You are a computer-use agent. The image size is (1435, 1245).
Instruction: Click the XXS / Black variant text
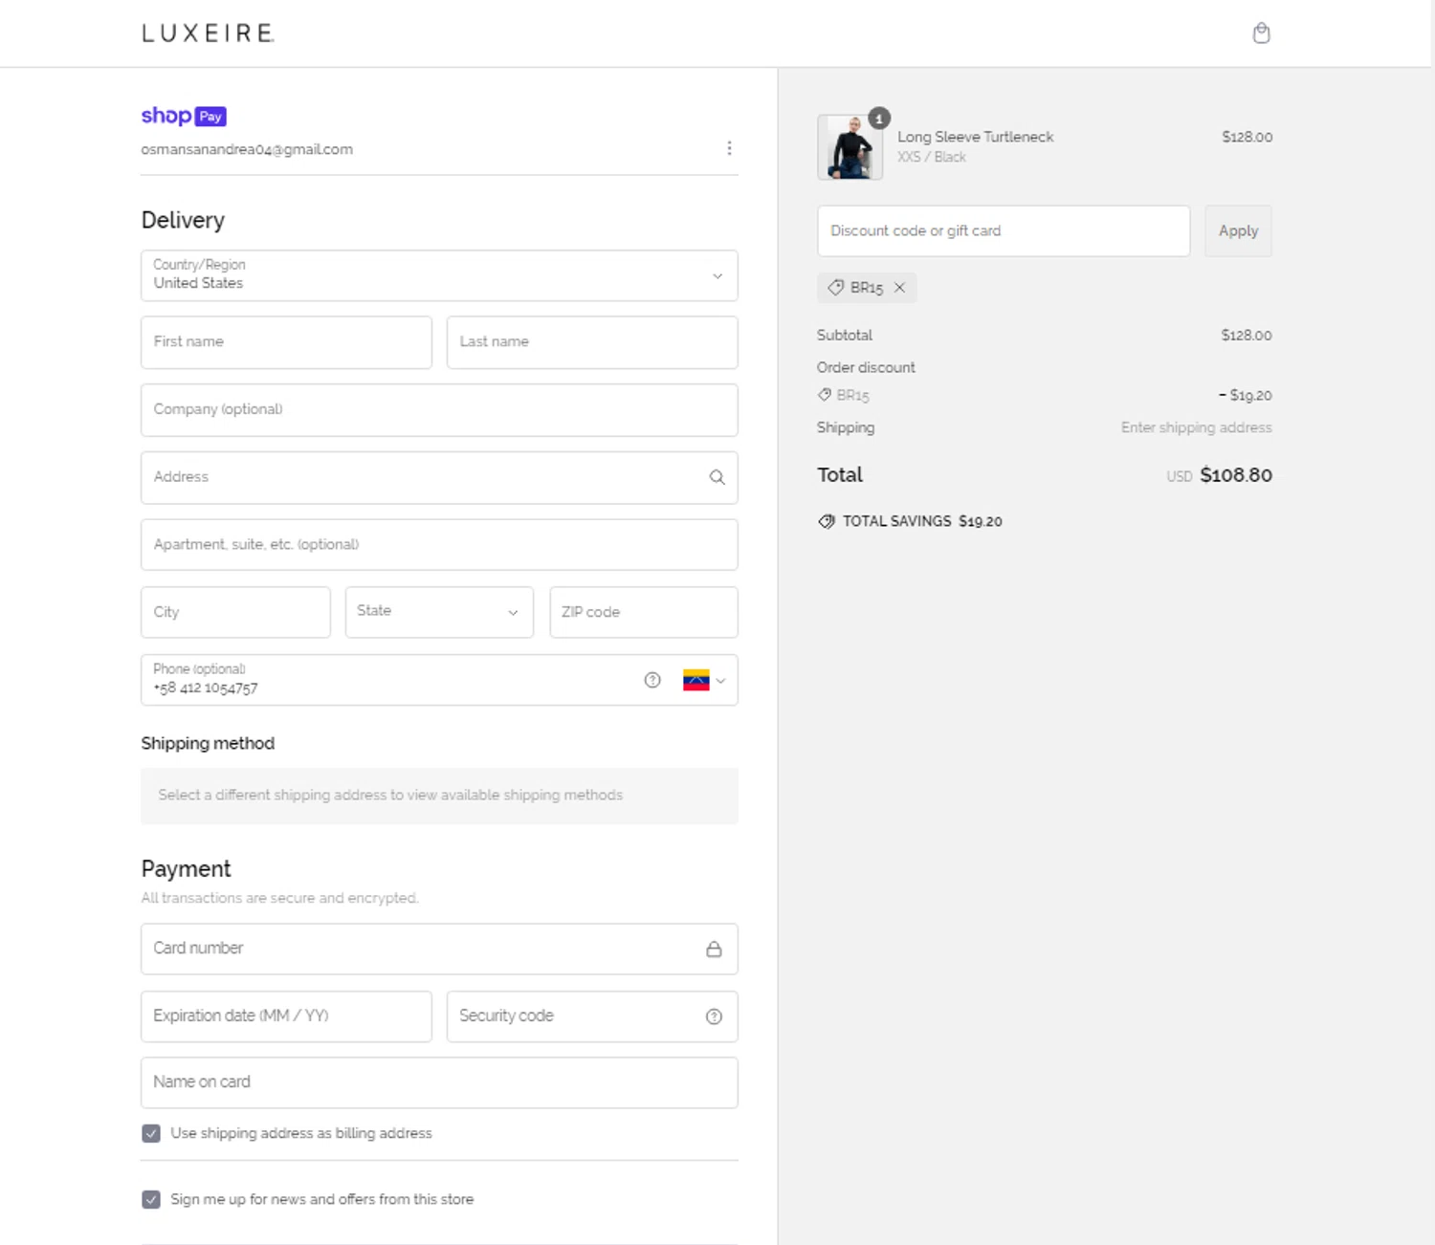click(x=931, y=157)
